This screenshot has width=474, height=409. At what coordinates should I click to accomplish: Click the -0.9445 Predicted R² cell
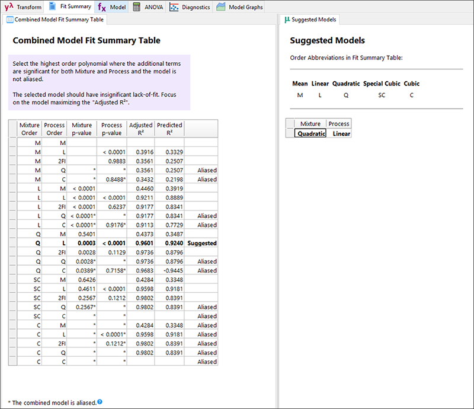(169, 270)
